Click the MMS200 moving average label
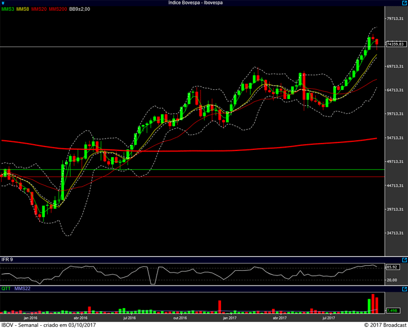408x328 pixels. coord(58,9)
